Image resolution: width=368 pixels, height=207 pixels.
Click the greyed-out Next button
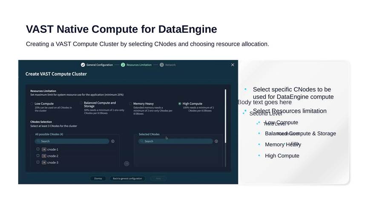(158, 178)
